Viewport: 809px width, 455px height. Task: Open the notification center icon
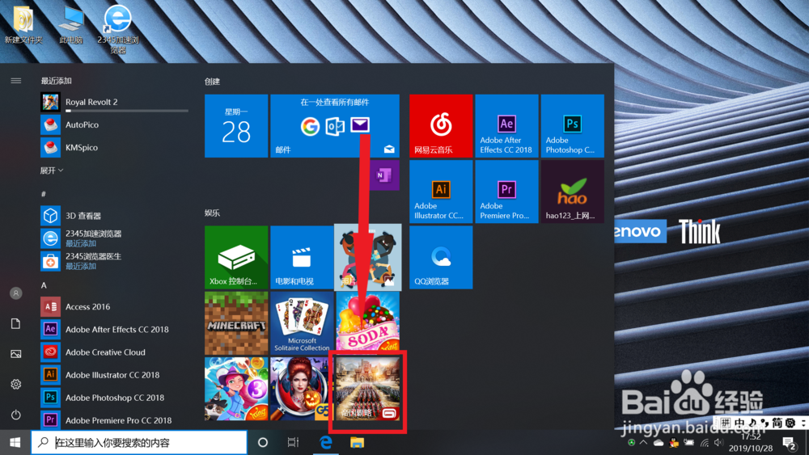[790, 443]
